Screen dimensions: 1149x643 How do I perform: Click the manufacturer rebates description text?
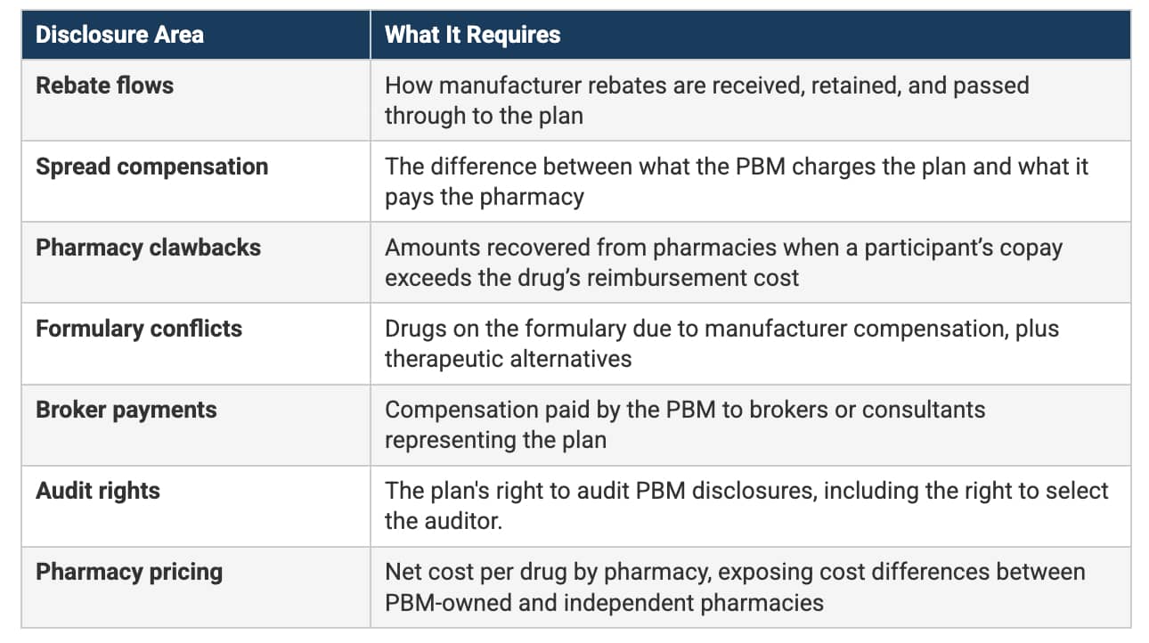pyautogui.click(x=706, y=85)
